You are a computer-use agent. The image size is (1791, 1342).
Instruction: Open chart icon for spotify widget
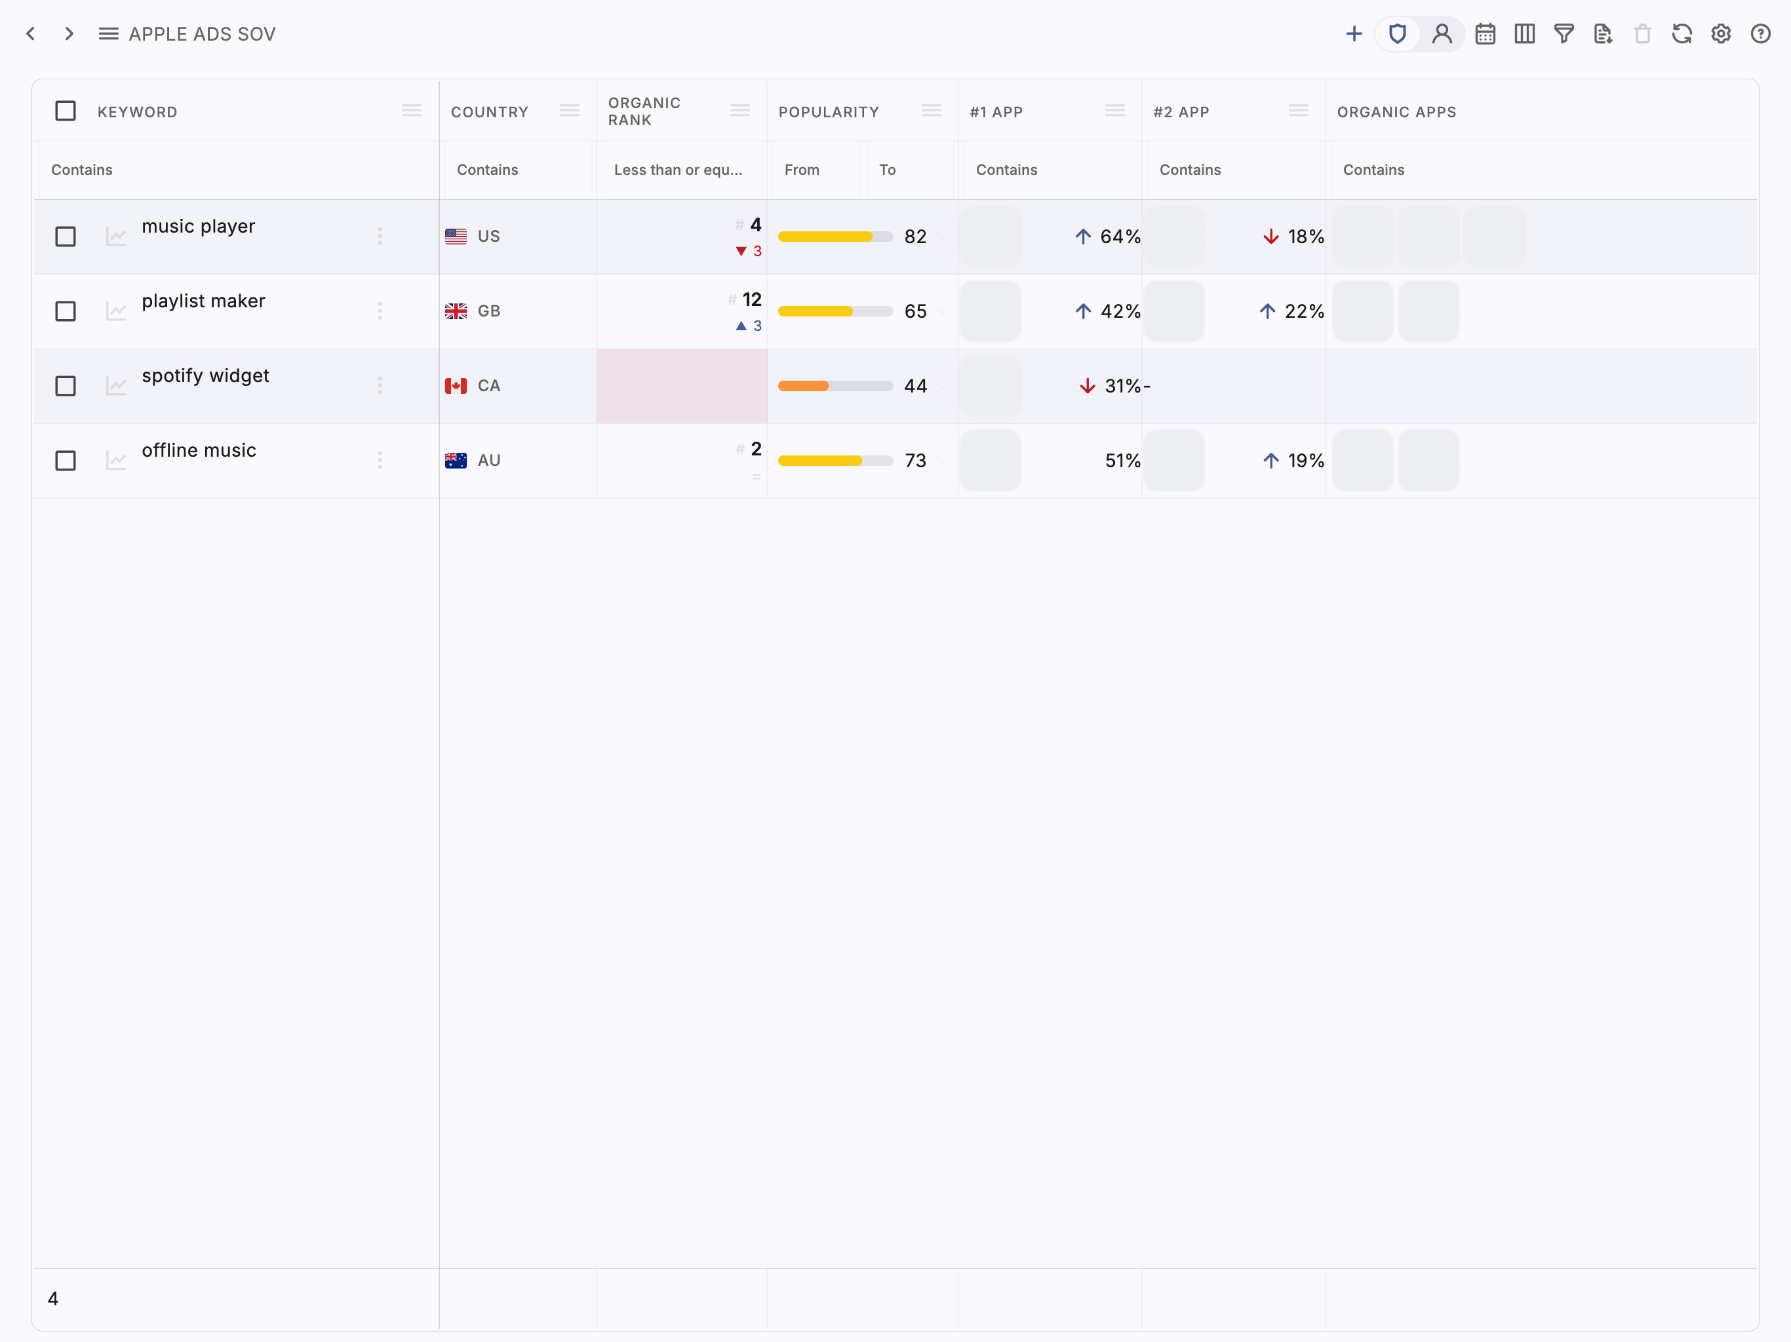pos(116,386)
